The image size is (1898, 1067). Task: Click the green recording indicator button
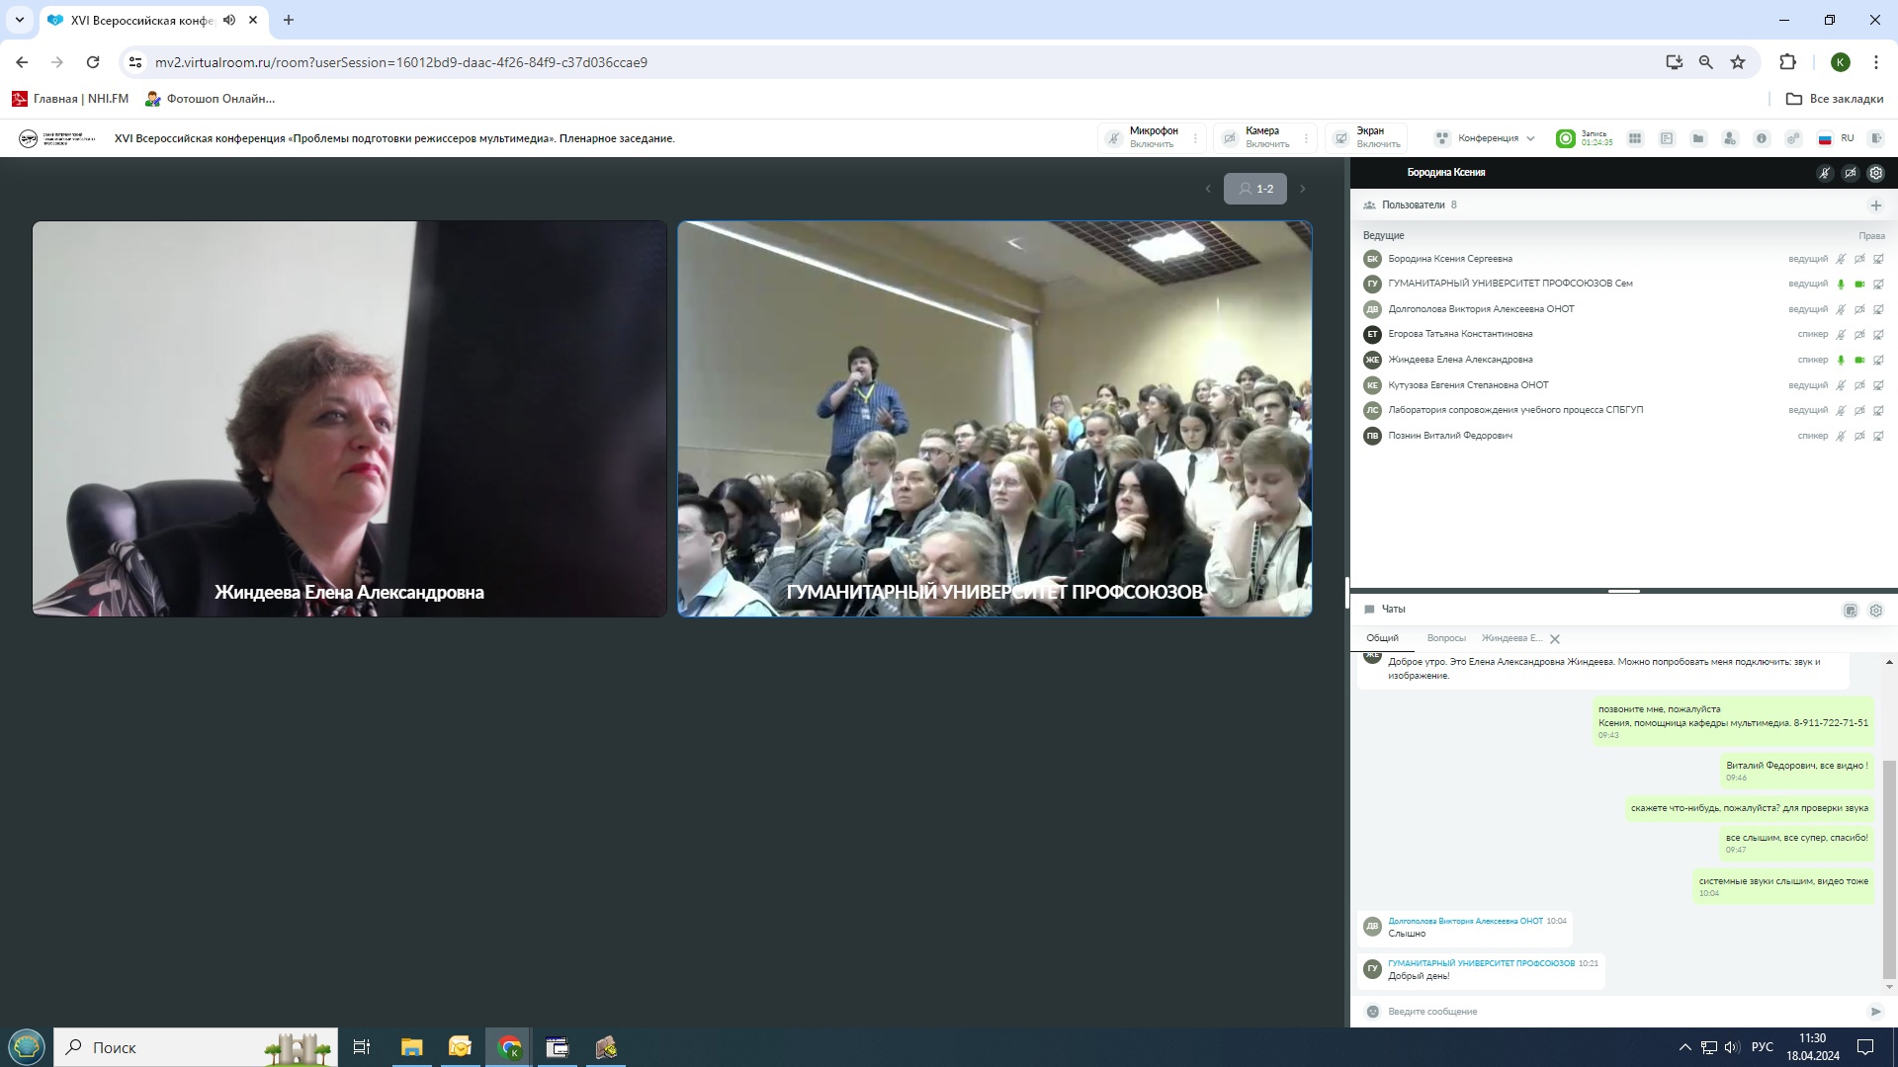click(1566, 138)
